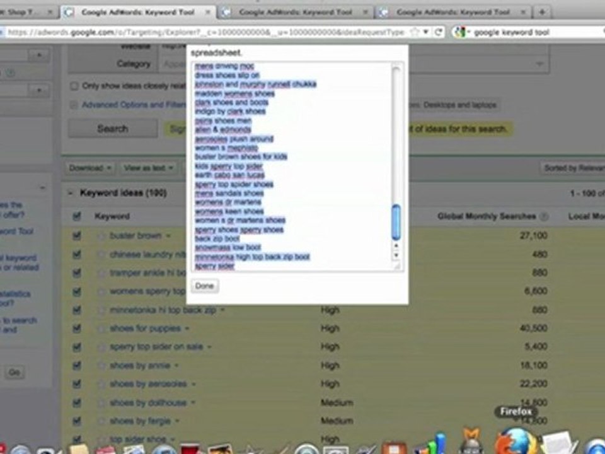Open the View as text dropdown
Screen dimensions: 605x454
pyautogui.click(x=149, y=168)
